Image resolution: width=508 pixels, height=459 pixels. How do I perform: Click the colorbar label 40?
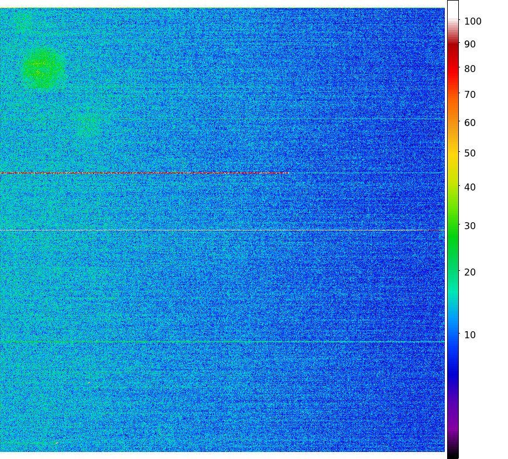click(470, 188)
